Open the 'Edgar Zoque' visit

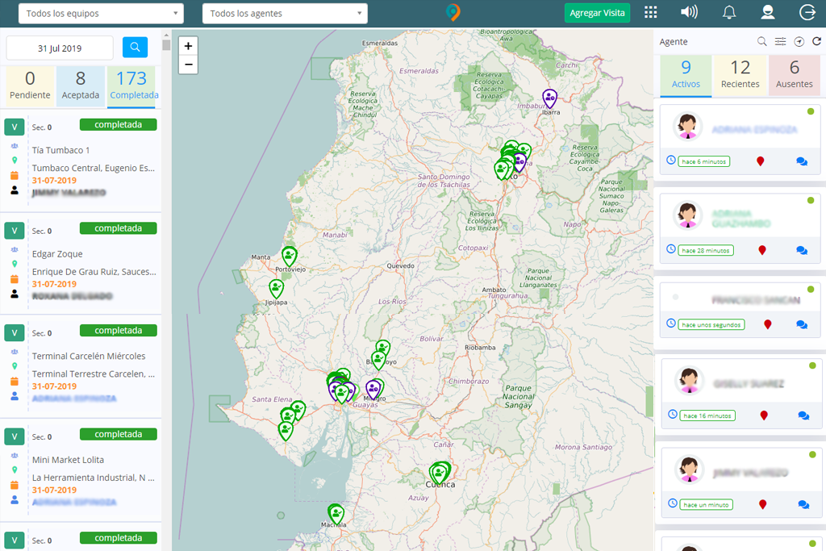coord(57,254)
